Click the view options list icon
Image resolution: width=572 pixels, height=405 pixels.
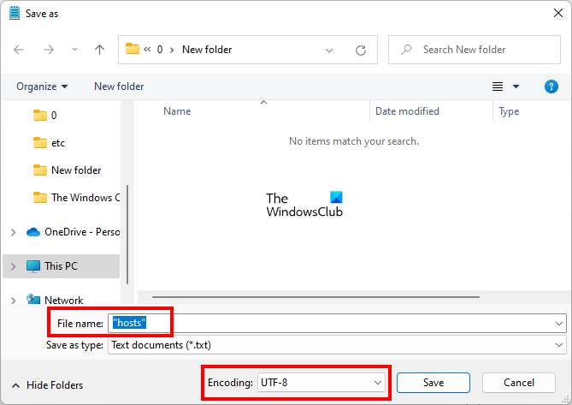coord(498,86)
